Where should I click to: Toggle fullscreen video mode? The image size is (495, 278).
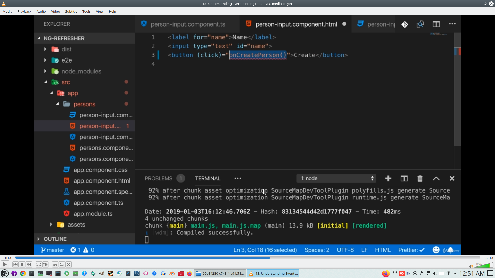click(38, 264)
